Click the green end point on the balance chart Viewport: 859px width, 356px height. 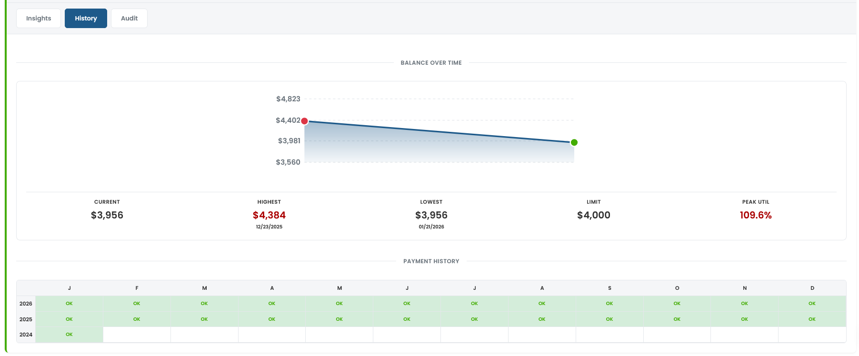(574, 142)
